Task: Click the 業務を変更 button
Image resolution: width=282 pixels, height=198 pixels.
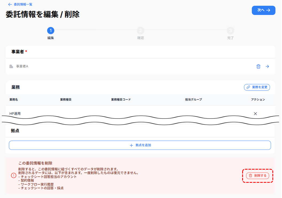Action: click(257, 87)
